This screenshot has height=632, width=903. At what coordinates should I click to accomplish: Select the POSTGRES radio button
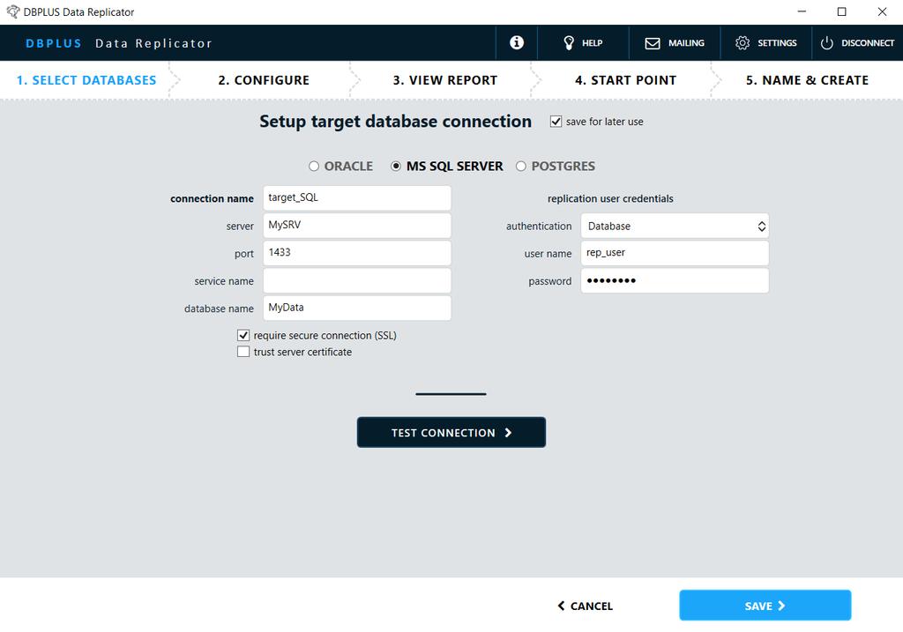pyautogui.click(x=521, y=167)
